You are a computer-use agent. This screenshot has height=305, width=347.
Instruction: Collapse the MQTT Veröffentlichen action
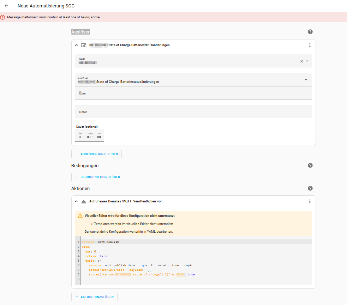76,201
